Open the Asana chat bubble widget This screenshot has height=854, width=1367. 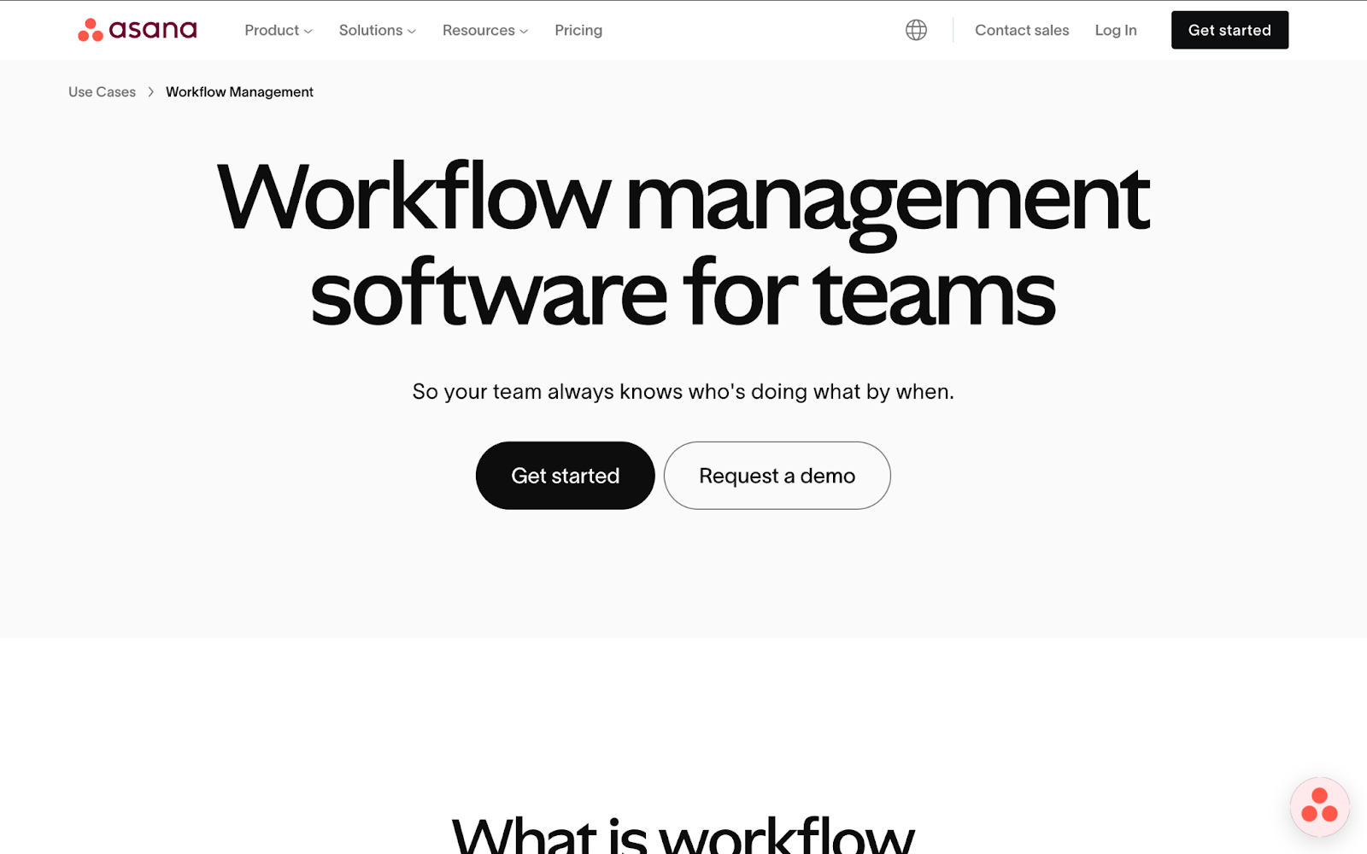click(1319, 806)
